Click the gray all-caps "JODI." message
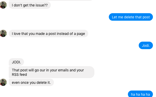156x97 pixels. coord(16,62)
